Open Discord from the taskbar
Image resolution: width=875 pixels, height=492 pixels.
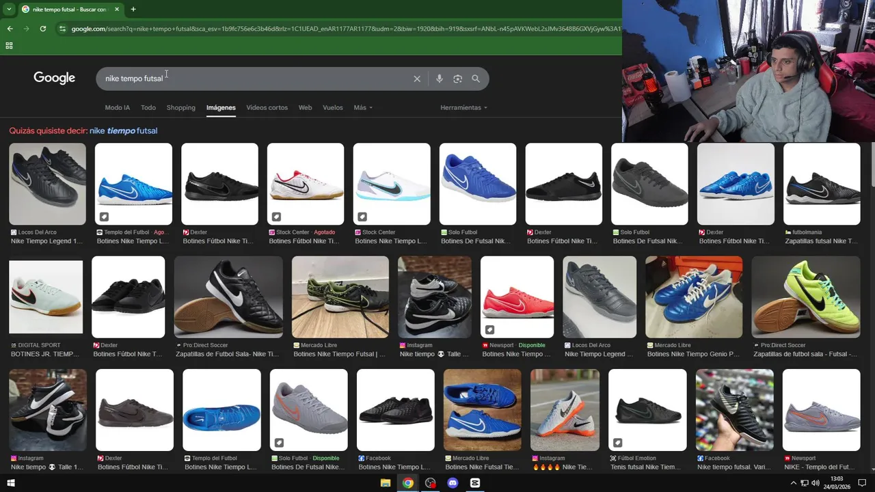[453, 483]
